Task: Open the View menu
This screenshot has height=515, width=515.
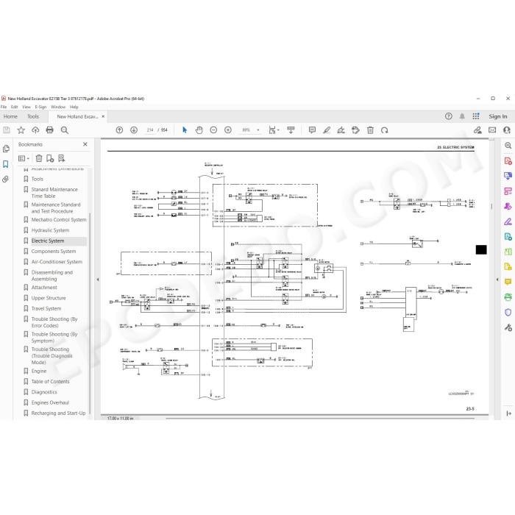Action: coord(26,107)
